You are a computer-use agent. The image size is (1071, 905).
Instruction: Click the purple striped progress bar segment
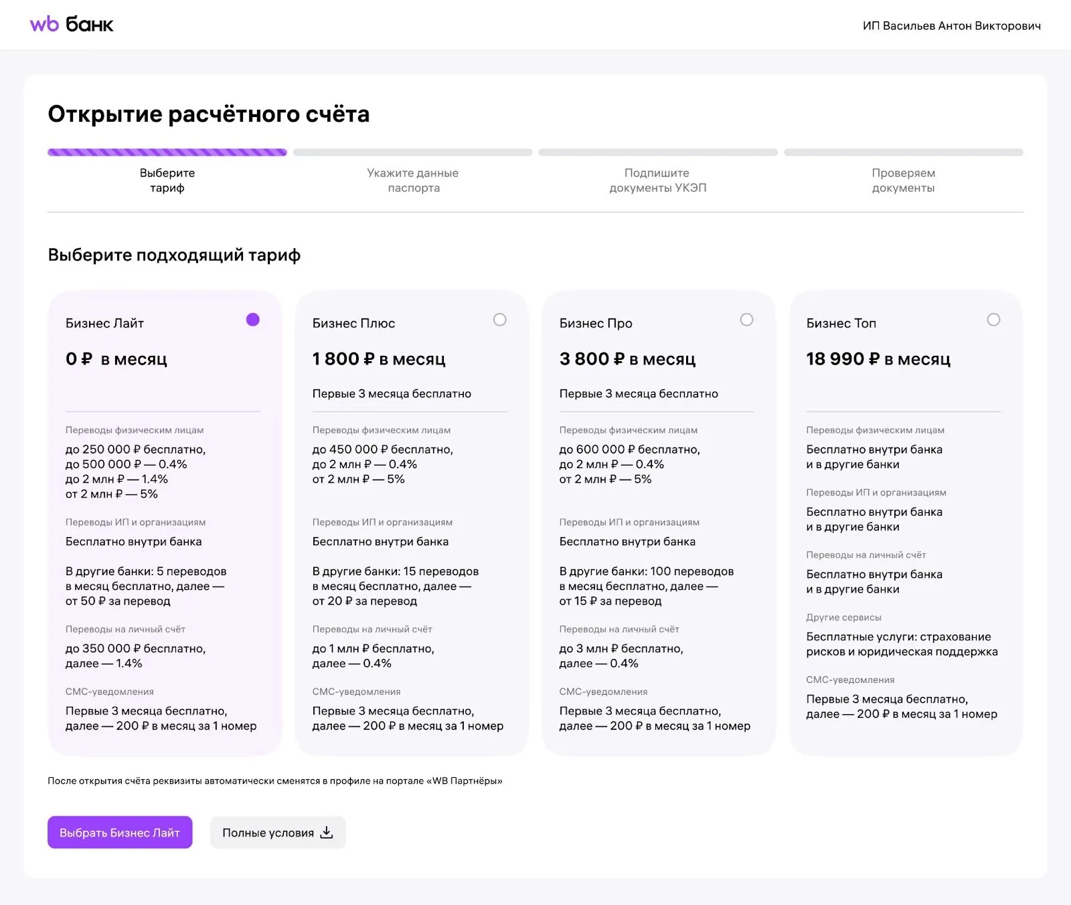pos(167,153)
